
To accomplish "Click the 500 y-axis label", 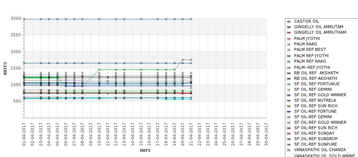I will (17, 101).
